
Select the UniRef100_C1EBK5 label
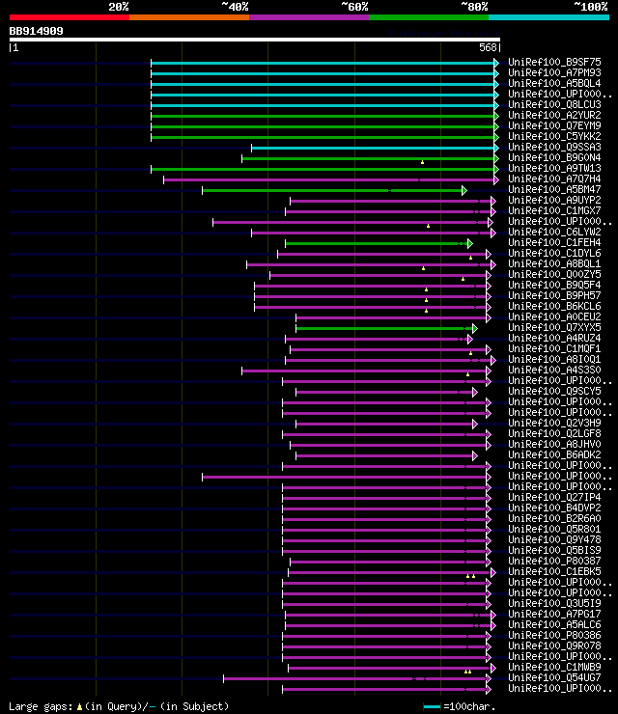pyautogui.click(x=554, y=572)
